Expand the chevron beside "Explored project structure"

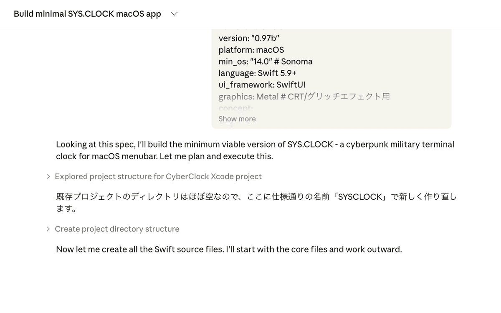[48, 177]
